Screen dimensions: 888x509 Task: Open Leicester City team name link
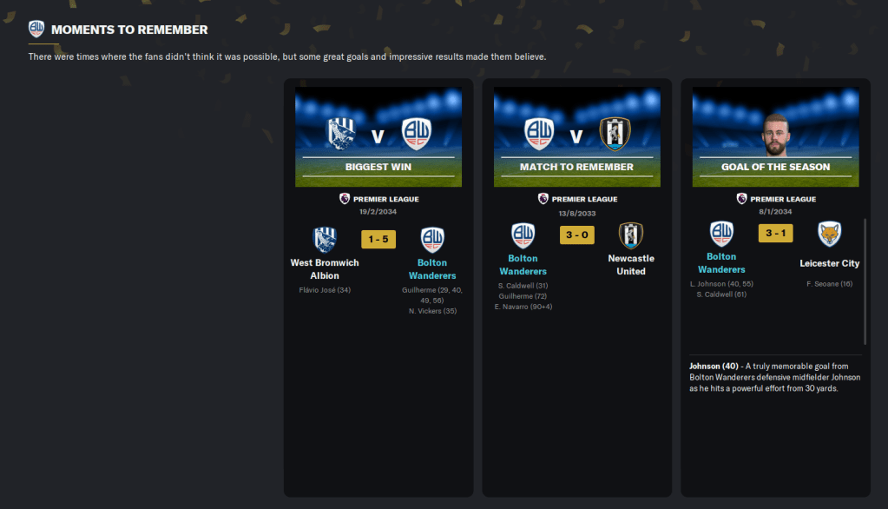(x=830, y=263)
